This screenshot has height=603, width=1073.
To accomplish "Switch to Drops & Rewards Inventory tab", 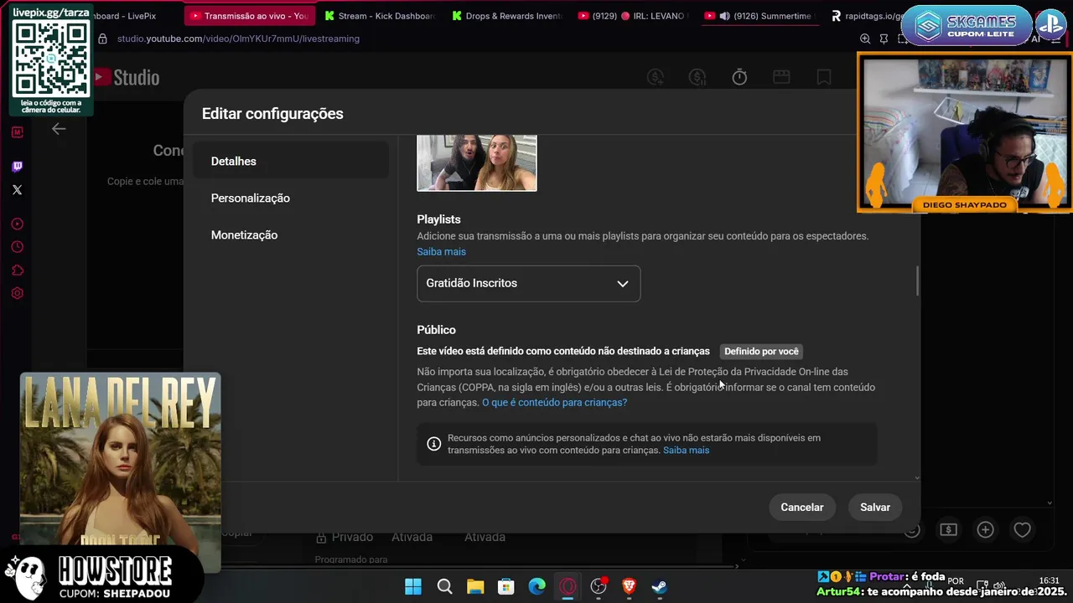I will (x=507, y=16).
